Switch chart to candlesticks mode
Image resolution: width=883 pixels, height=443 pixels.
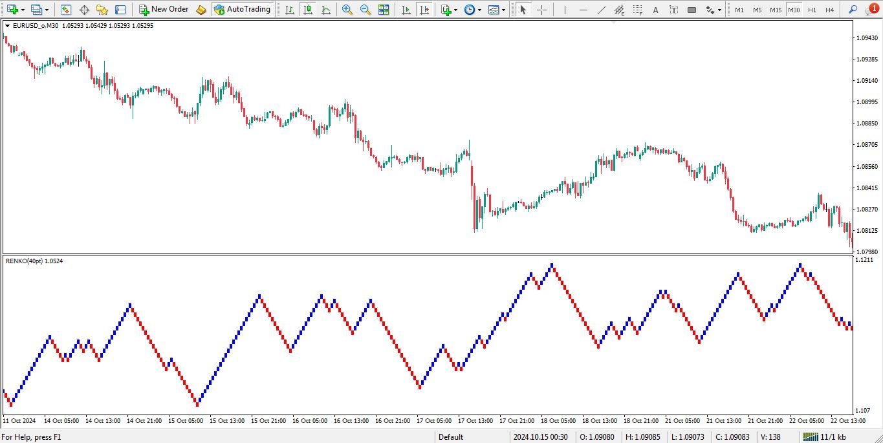click(x=307, y=10)
